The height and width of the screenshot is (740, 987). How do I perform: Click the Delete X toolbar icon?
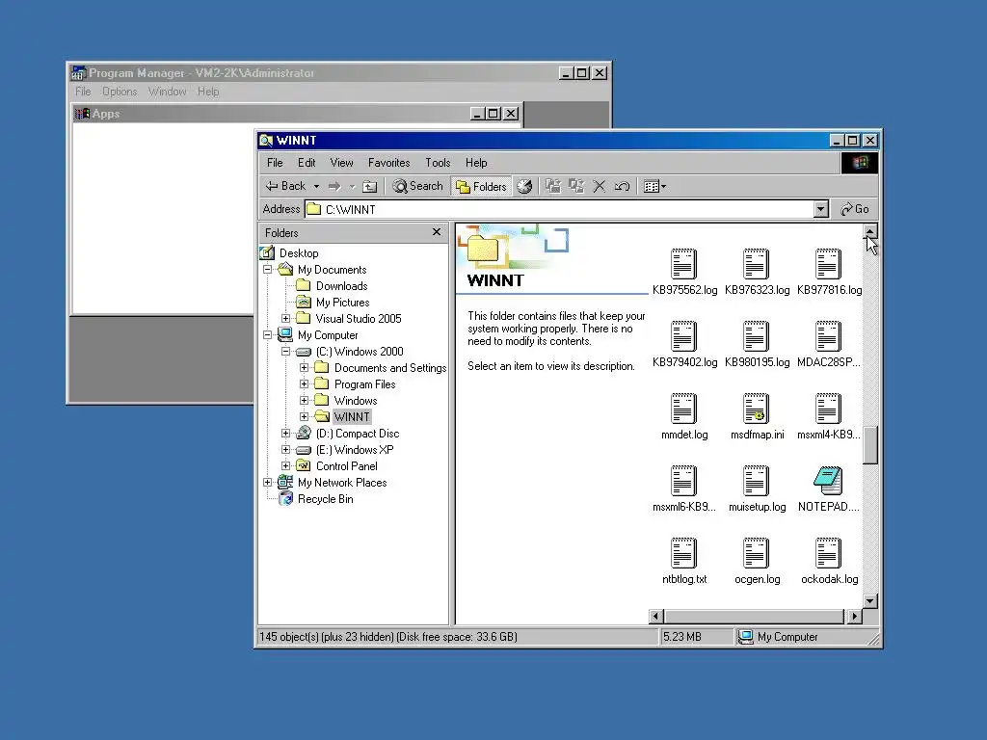pos(600,186)
